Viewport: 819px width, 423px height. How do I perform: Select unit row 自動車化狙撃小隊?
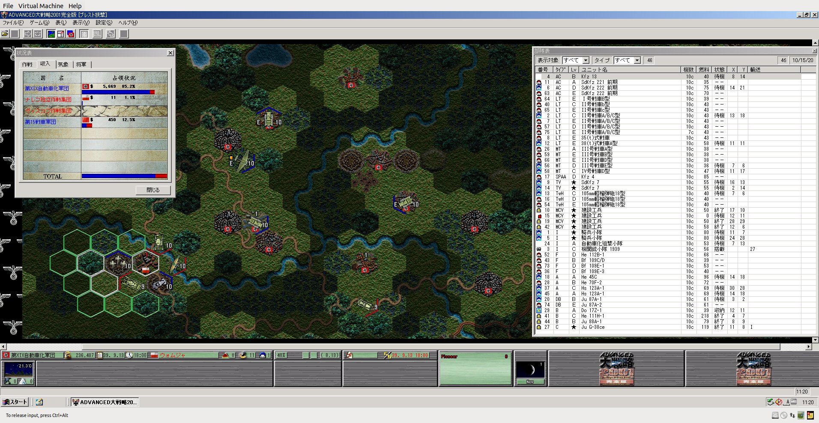(668, 244)
